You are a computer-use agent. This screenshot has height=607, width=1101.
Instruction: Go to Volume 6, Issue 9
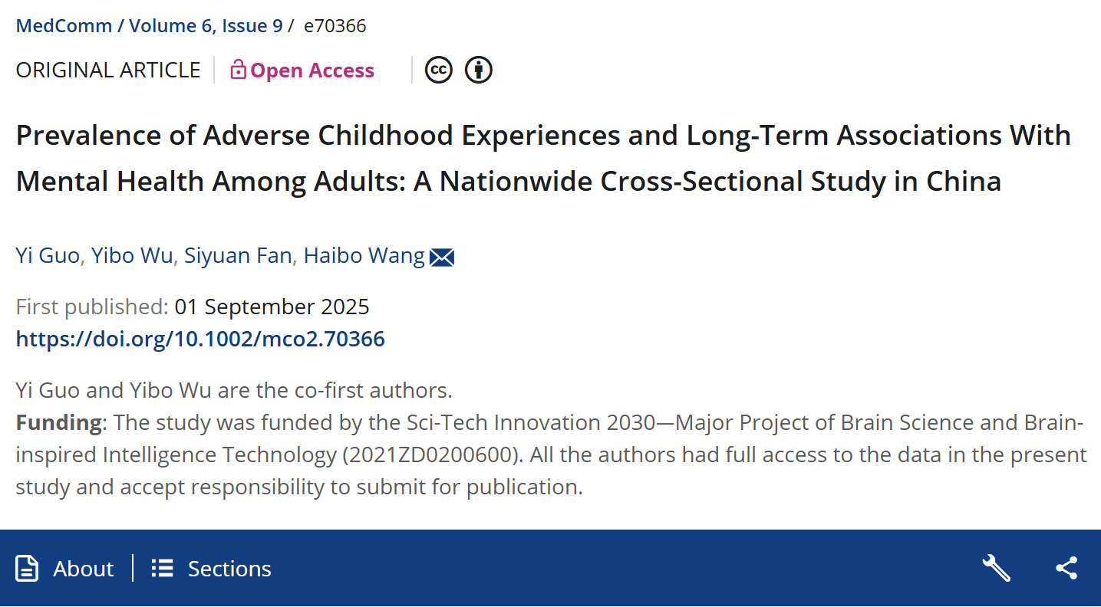(x=206, y=26)
